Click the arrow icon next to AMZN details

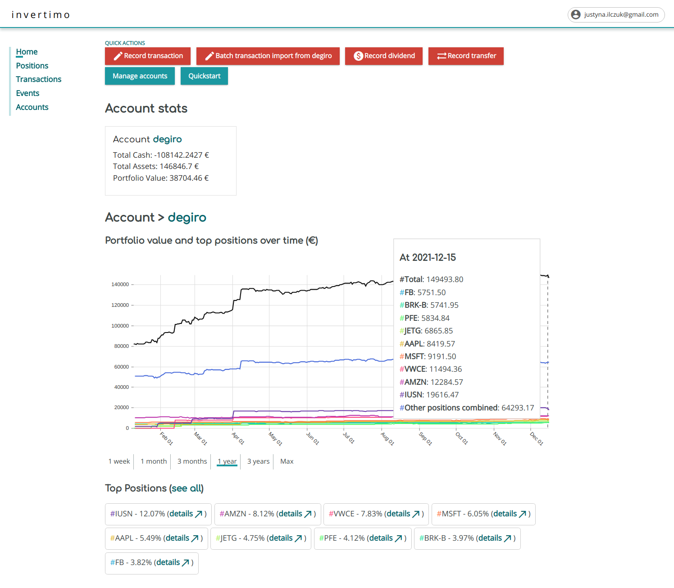click(308, 514)
